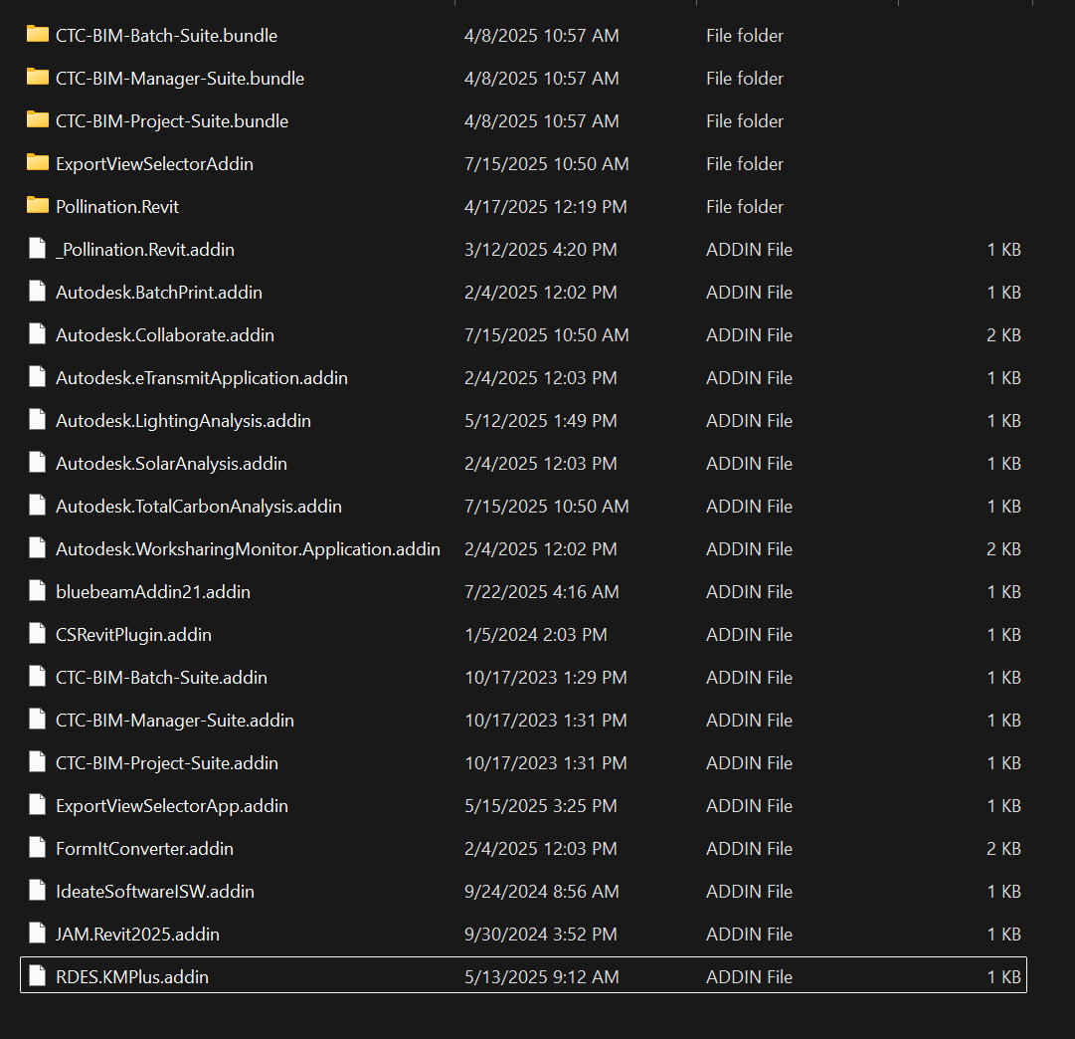
Task: Click the FormItConverter.addin file icon
Action: coord(38,848)
